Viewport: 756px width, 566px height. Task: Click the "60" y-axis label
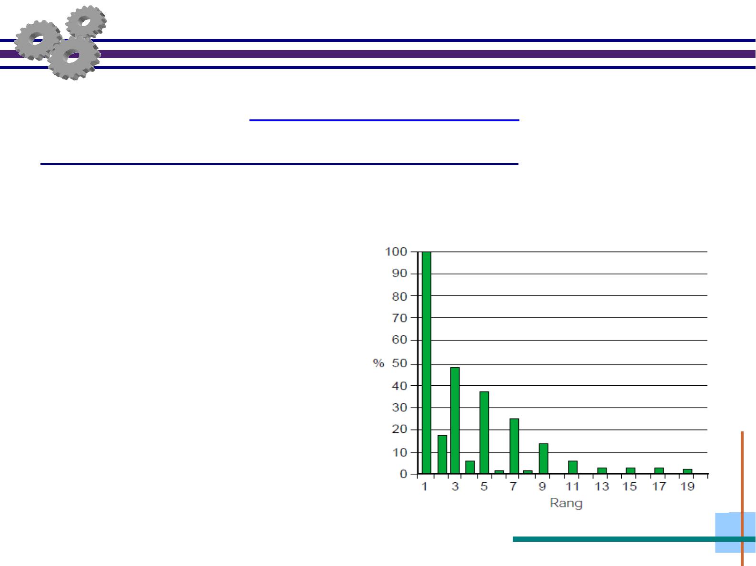pos(400,340)
